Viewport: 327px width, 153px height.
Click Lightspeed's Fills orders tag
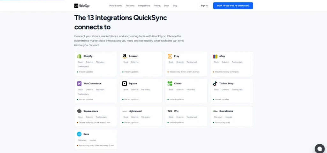pyautogui.click(x=145, y=117)
